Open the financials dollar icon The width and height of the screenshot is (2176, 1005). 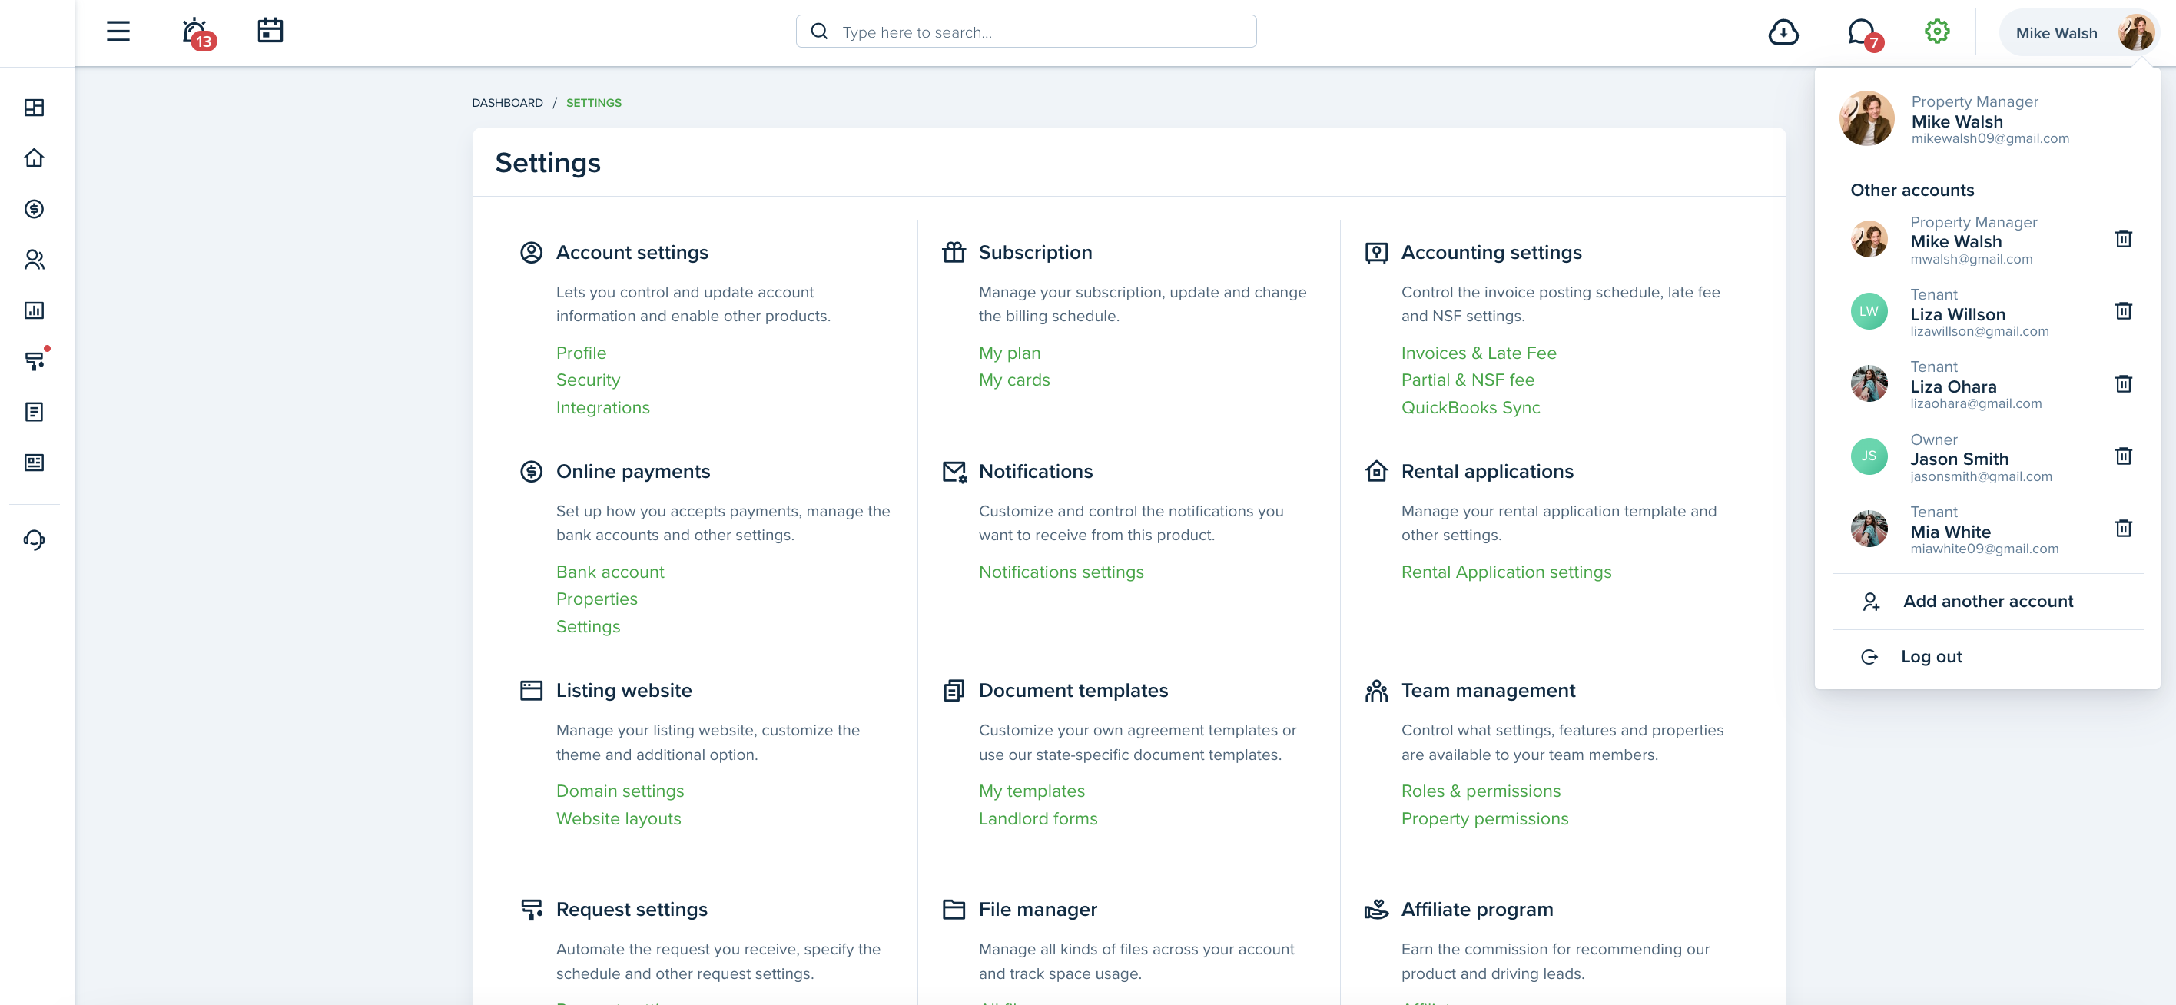[34, 210]
